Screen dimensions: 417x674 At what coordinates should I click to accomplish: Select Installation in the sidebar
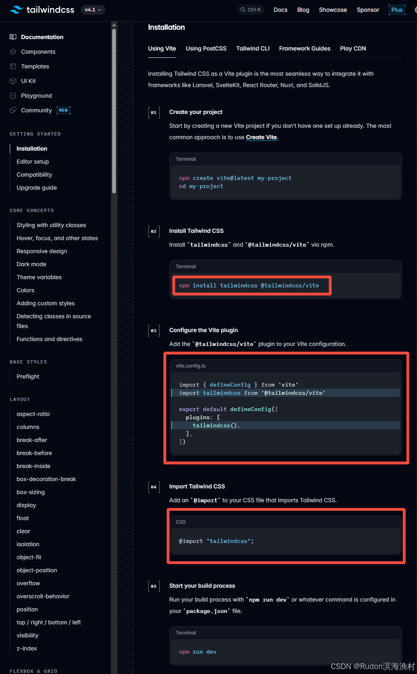tap(32, 149)
